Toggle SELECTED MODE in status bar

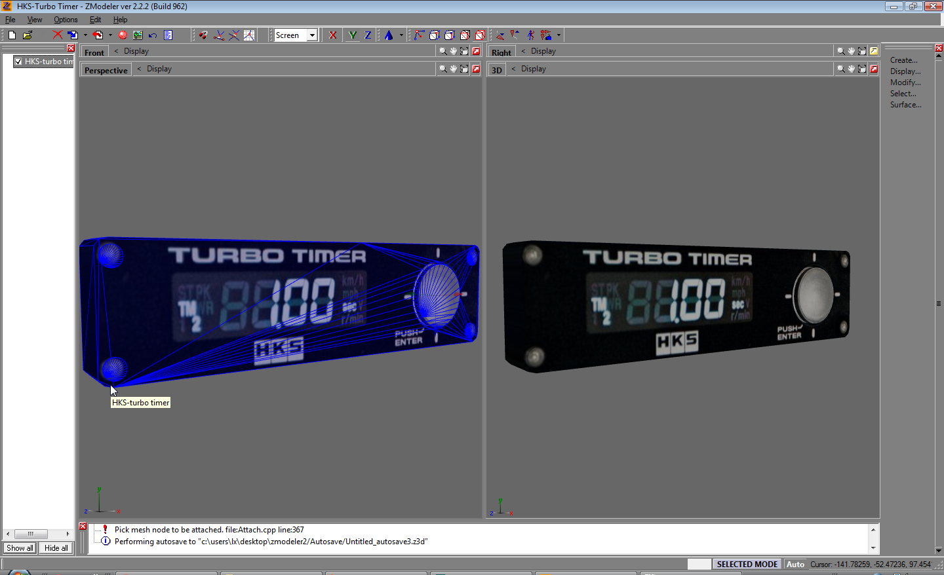pos(747,565)
